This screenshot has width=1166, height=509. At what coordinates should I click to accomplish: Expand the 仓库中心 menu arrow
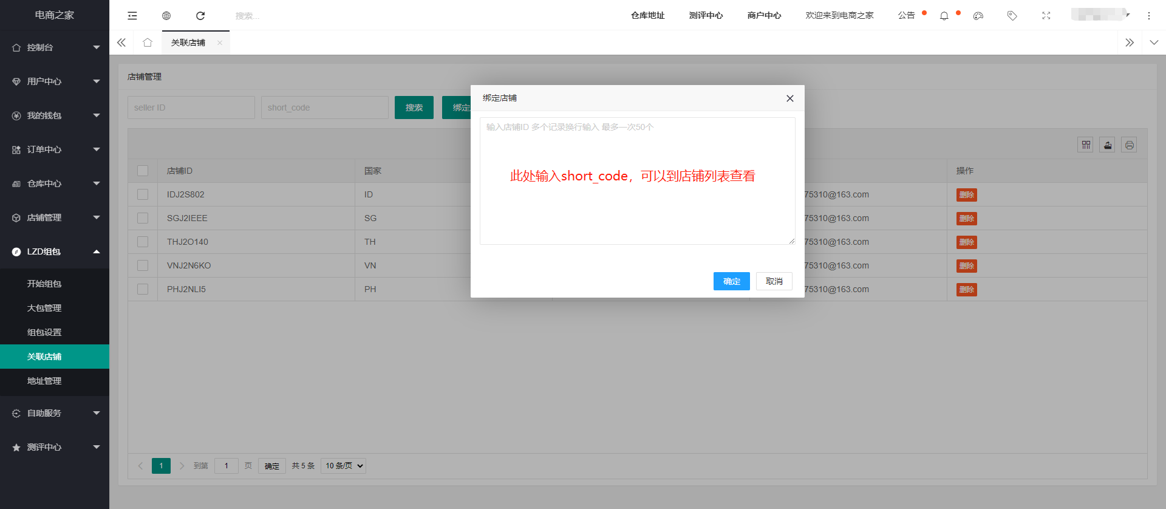(x=97, y=183)
